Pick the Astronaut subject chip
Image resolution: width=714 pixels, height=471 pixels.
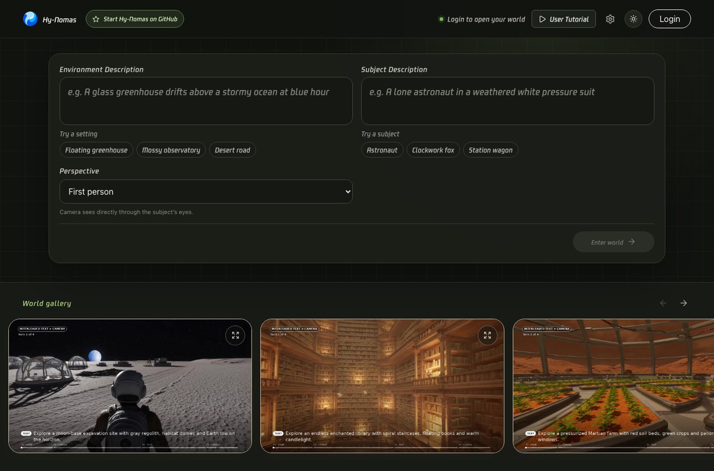point(382,150)
